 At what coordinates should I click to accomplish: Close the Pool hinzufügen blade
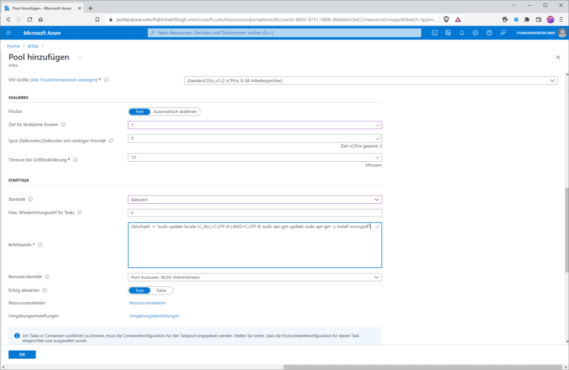[x=558, y=57]
